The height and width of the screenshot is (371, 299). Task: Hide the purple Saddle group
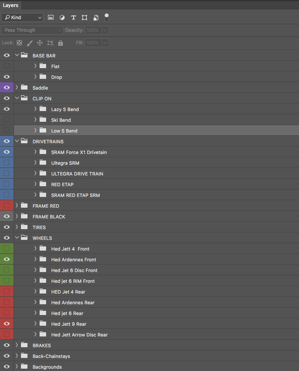(x=7, y=88)
